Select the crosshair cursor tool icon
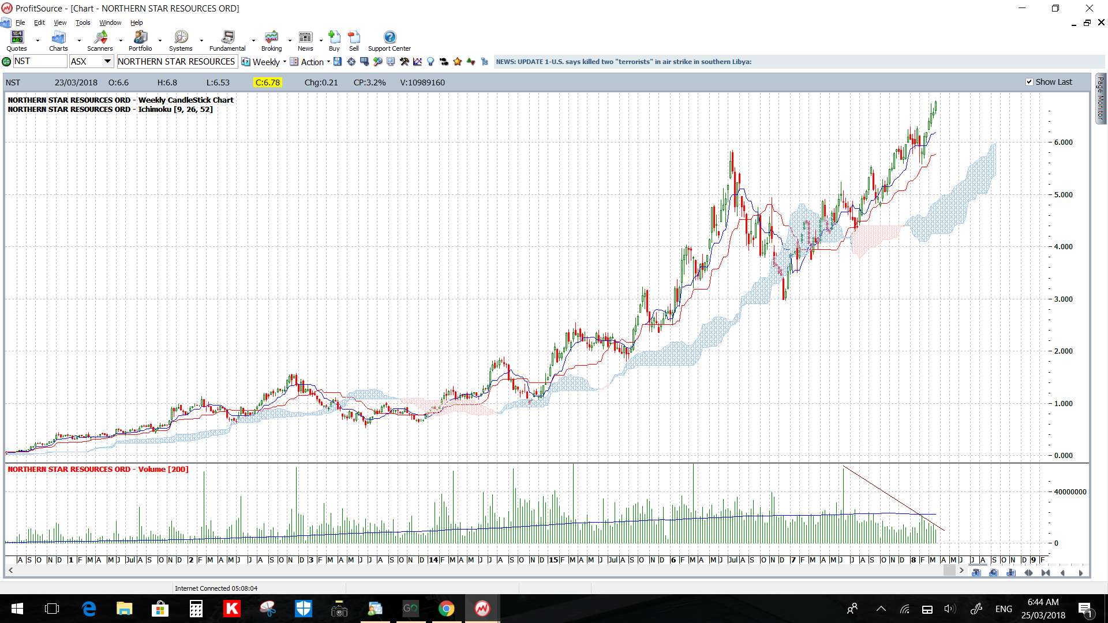This screenshot has width=1108, height=623. (x=351, y=62)
